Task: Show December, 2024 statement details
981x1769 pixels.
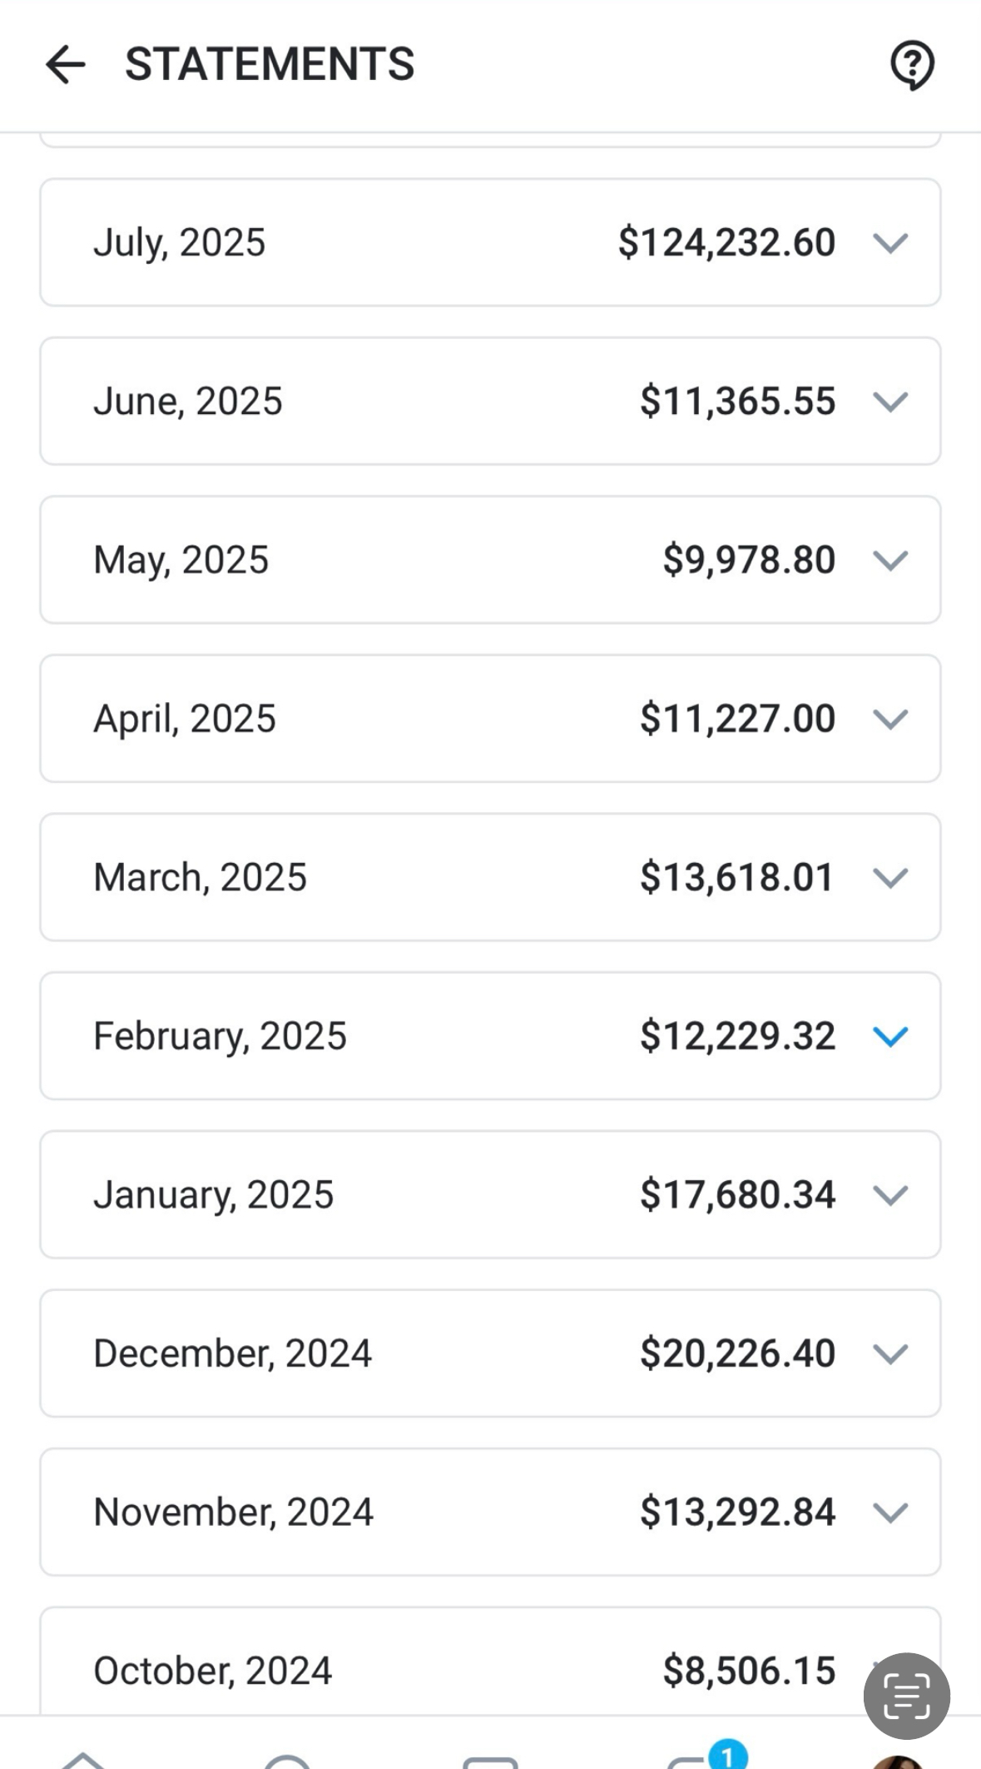Action: pyautogui.click(x=889, y=1354)
